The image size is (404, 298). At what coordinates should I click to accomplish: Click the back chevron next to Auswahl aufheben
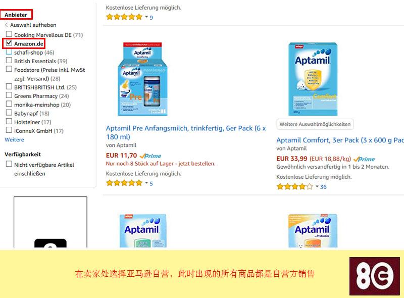pyautogui.click(x=6, y=25)
